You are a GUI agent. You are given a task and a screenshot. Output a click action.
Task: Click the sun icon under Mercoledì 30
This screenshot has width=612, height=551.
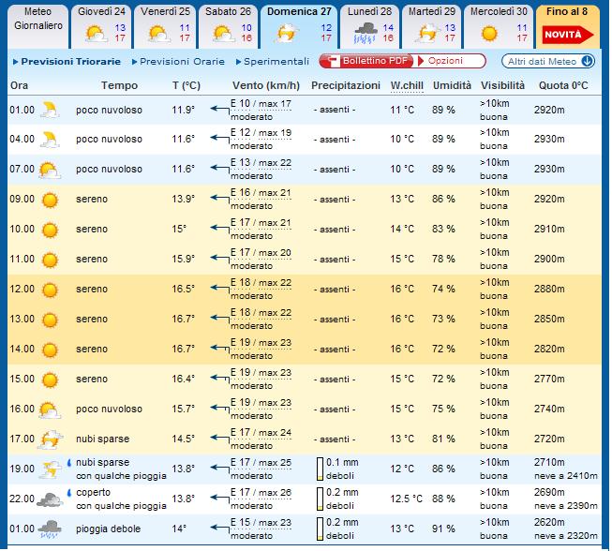489,34
